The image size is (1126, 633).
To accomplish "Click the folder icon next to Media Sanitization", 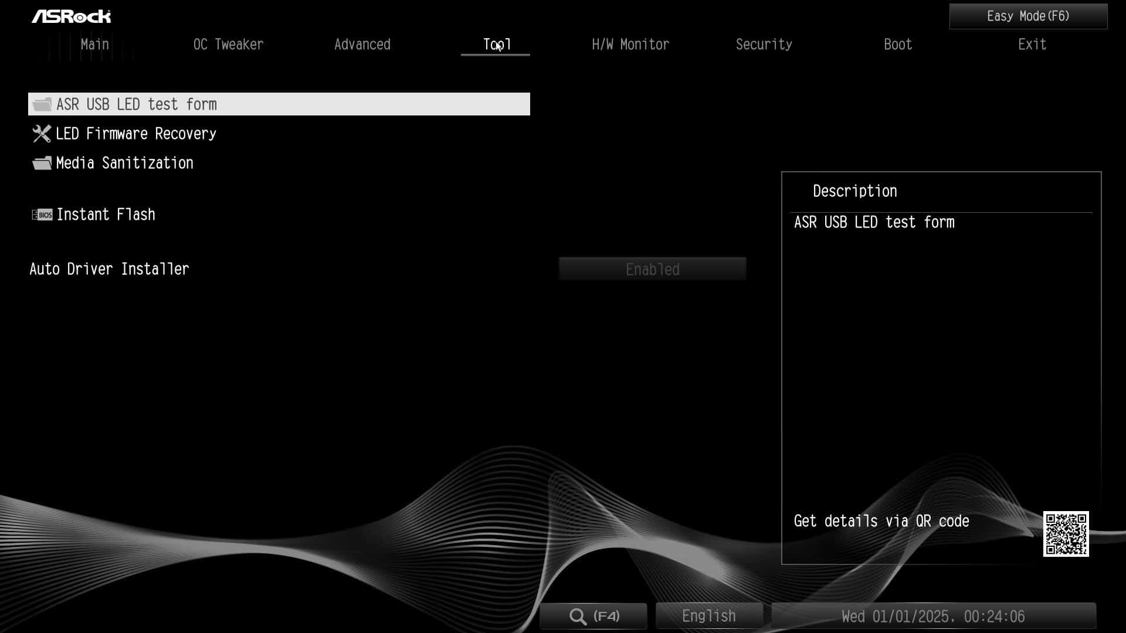I will click(42, 163).
